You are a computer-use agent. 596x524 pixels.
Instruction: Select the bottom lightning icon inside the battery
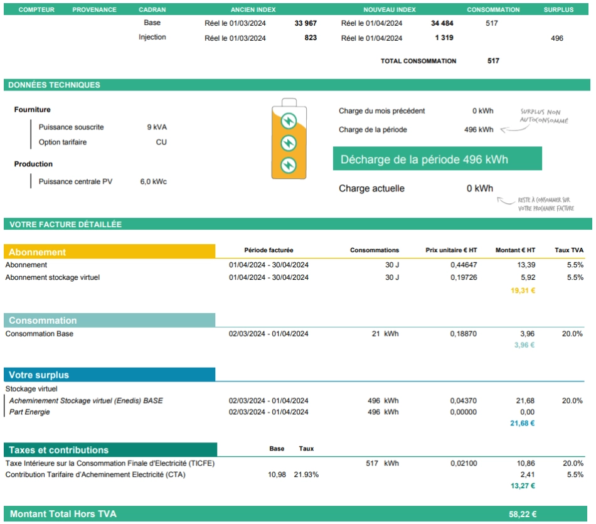(288, 165)
